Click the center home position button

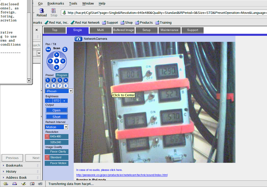pyautogui.click(x=57, y=61)
